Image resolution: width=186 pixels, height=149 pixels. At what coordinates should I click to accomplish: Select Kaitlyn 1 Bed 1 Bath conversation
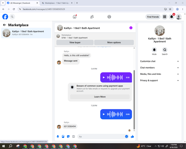point(26,33)
